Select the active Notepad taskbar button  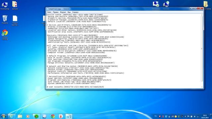pos(69,116)
